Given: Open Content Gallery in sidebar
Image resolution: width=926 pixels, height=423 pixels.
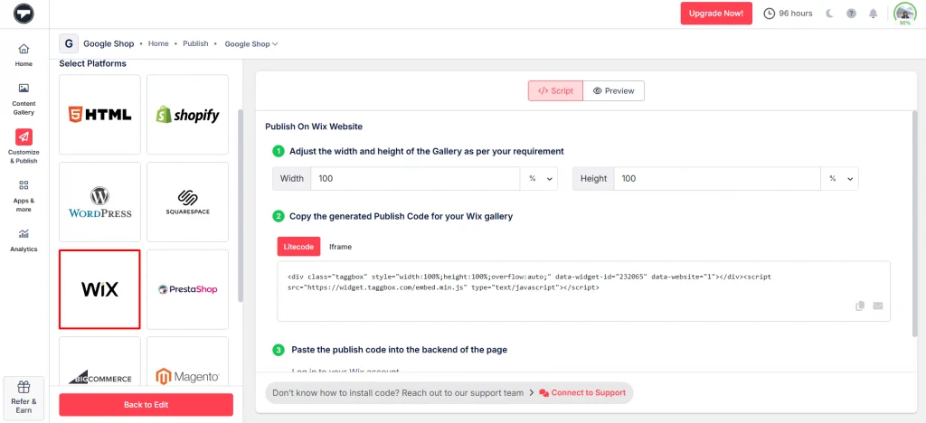Looking at the screenshot, I should (24, 99).
